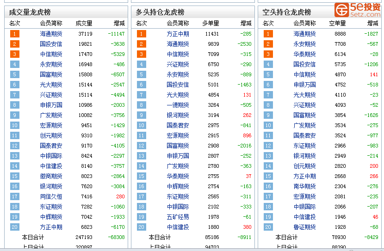Select 宏源期货 in 多头持仓龙虎榜 table
Image resolution: width=384 pixels, height=251 pixels.
point(178,135)
